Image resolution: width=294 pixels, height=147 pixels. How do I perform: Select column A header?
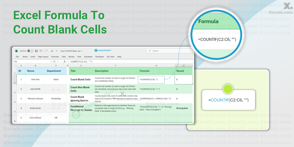21,66
